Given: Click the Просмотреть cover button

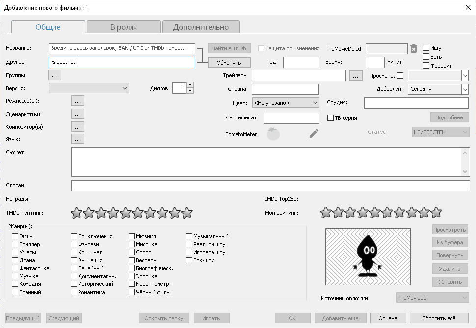Looking at the screenshot, I should coord(450,230).
